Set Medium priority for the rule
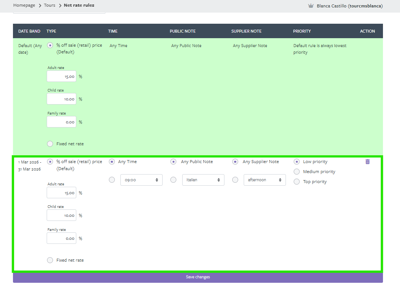The height and width of the screenshot is (295, 400). [297, 172]
